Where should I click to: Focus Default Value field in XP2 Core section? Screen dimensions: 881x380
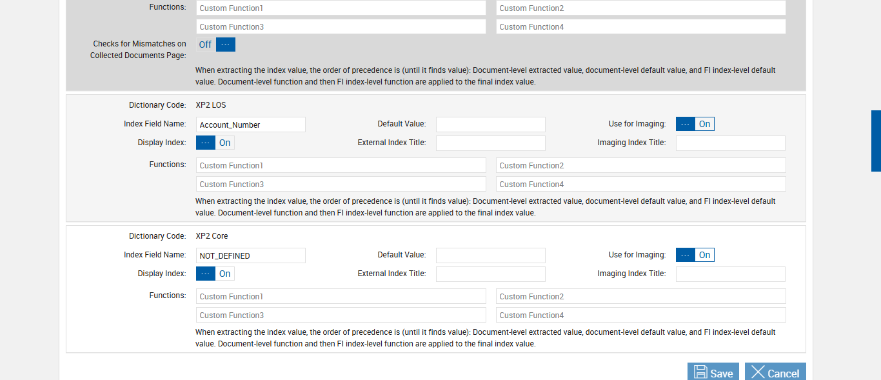click(x=490, y=255)
